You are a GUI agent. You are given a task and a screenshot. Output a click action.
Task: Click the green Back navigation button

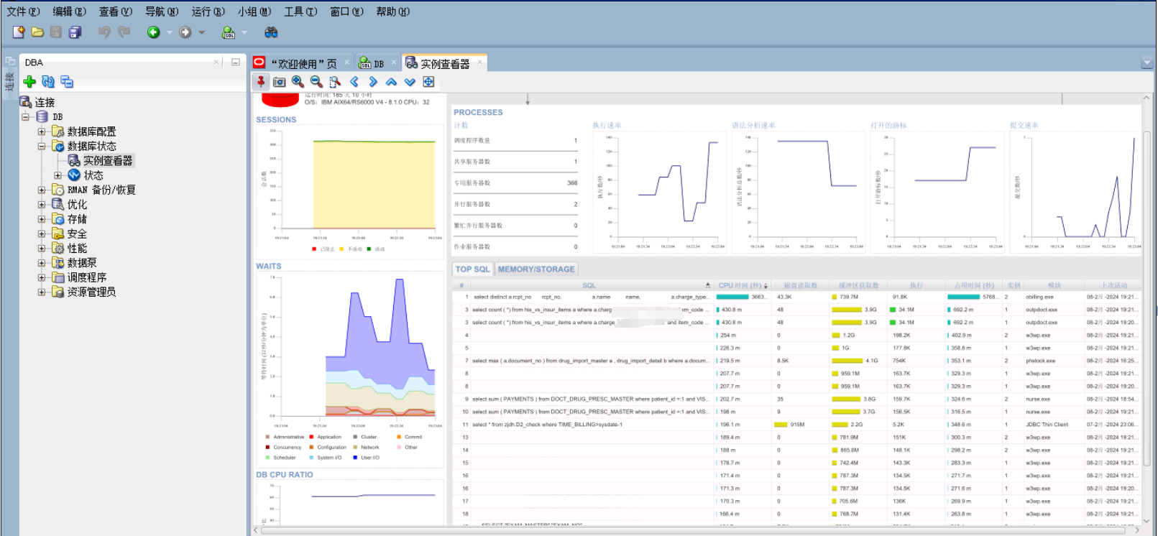(x=153, y=32)
